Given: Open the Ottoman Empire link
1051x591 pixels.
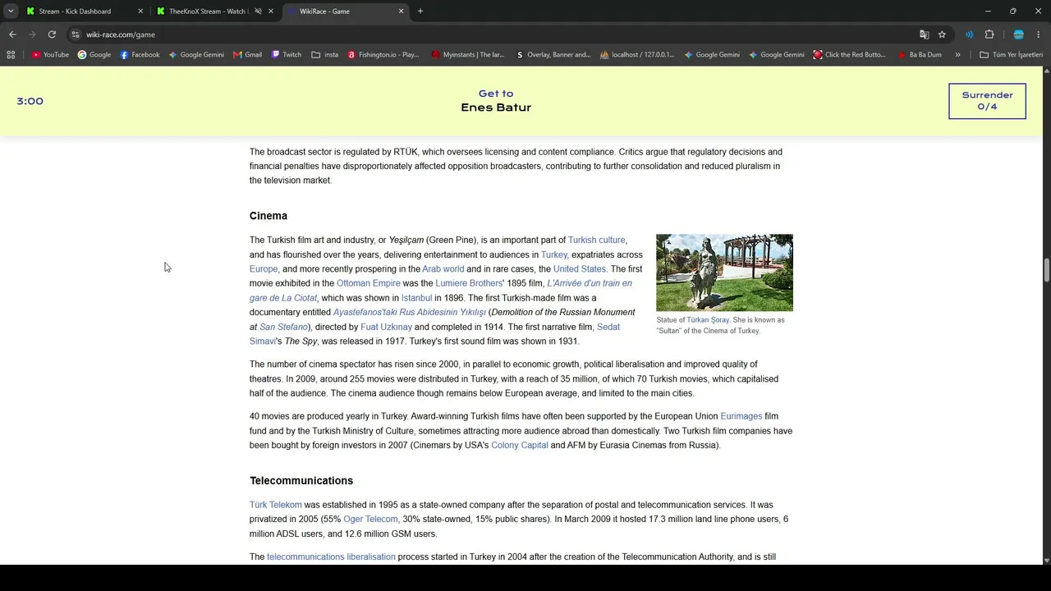Looking at the screenshot, I should point(369,283).
